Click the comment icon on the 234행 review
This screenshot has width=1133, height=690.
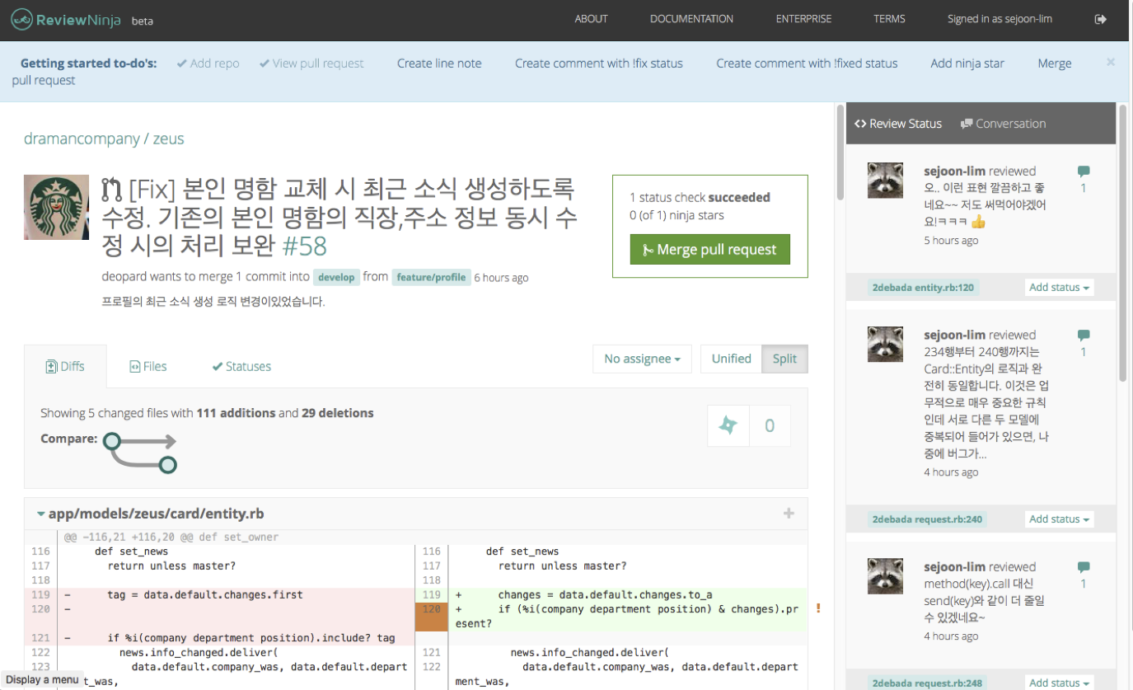coord(1084,336)
